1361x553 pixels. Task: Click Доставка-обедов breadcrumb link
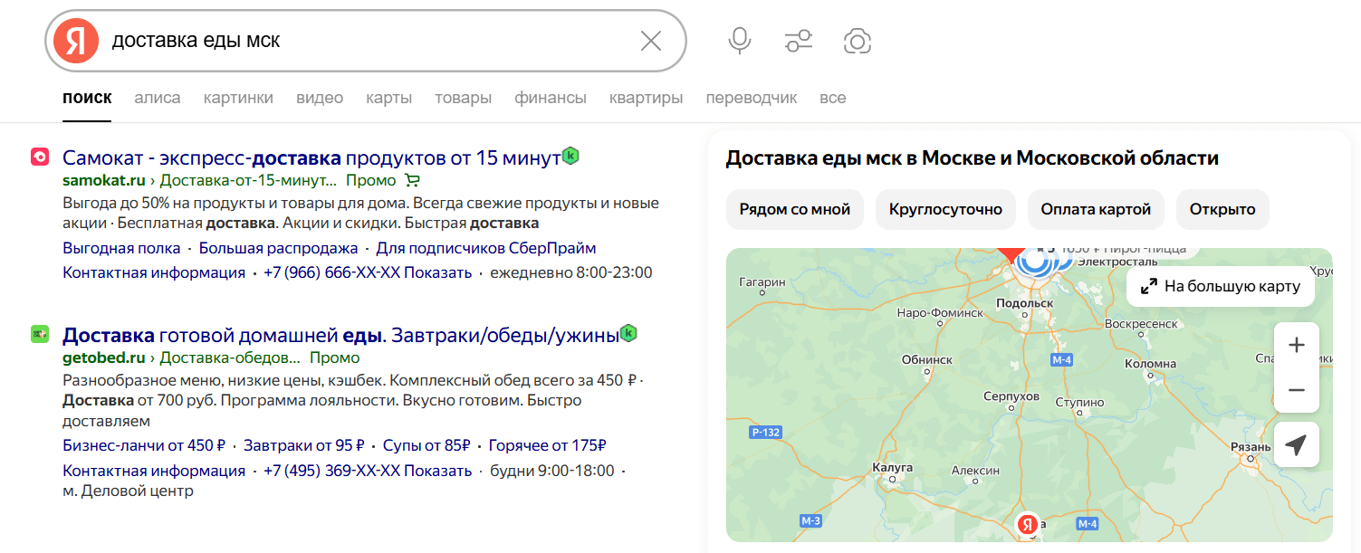point(230,358)
